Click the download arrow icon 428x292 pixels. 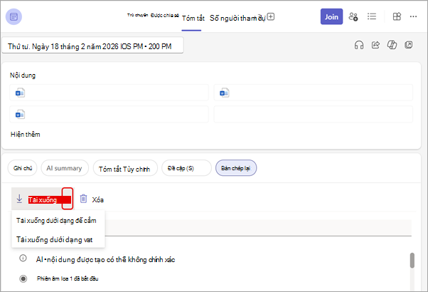point(19,199)
